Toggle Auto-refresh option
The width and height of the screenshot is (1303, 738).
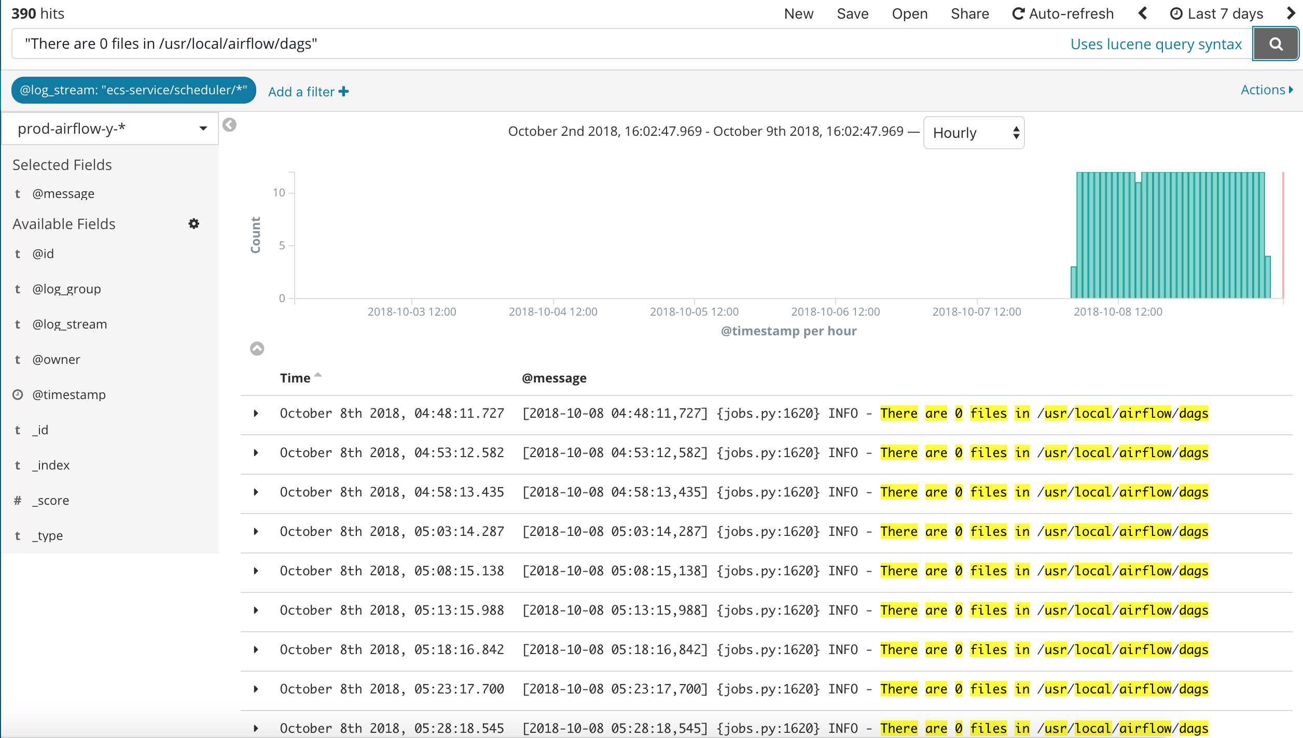tap(1063, 14)
